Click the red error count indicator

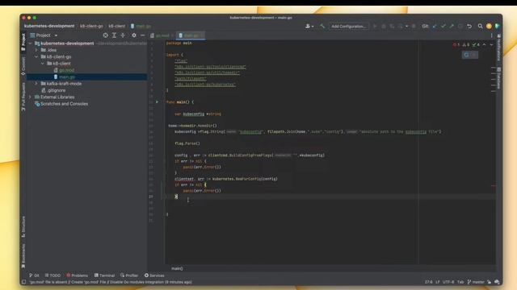tap(456, 45)
